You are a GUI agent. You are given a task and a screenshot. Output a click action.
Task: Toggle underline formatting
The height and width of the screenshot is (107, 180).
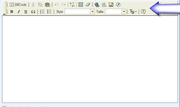point(26,12)
